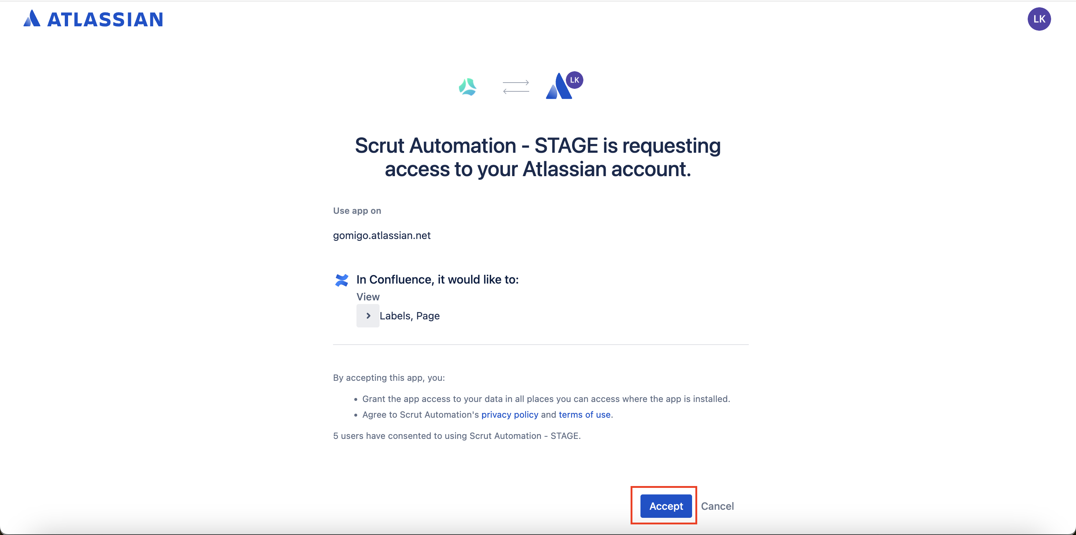
Task: Click the users have consented notice text
Action: coord(456,436)
